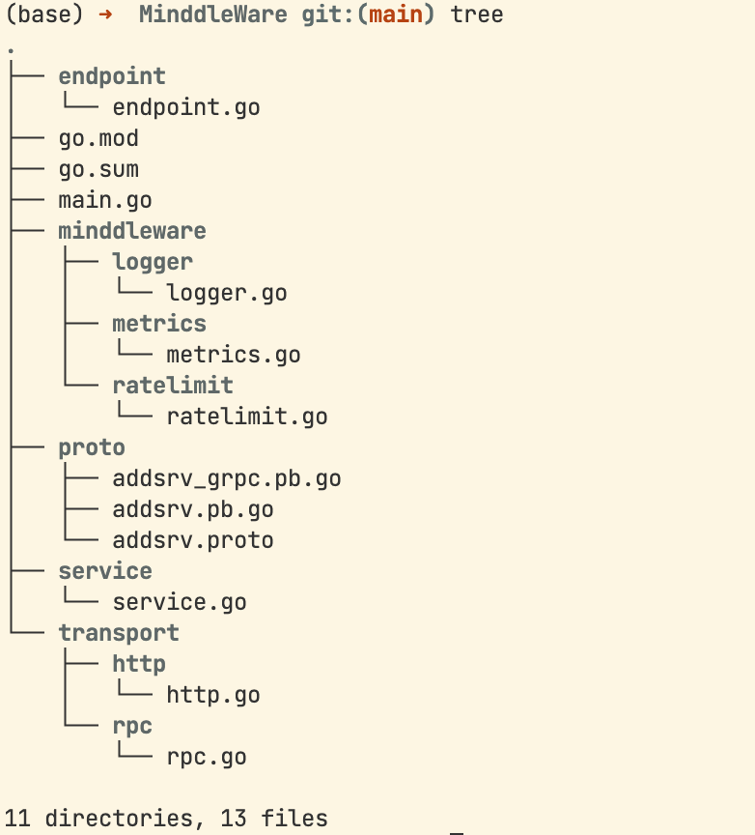Click the ratelimit directory label
The height and width of the screenshot is (835, 755).
point(173,386)
